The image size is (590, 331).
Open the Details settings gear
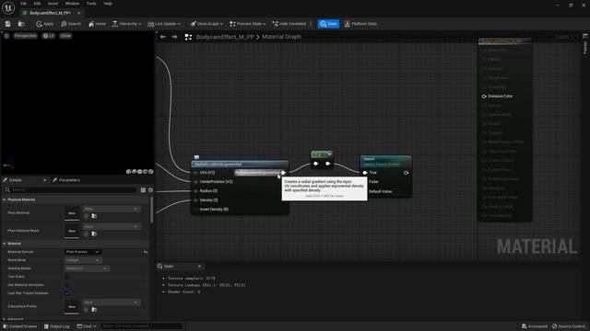150,190
